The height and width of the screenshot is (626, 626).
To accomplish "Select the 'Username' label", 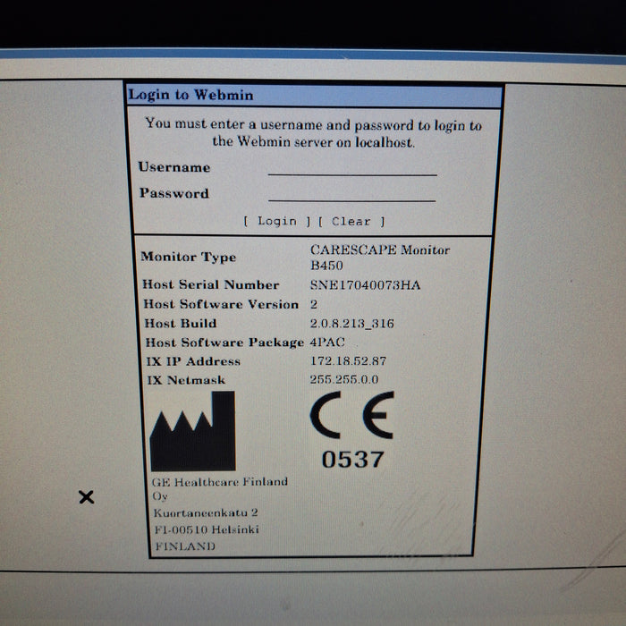I will (x=174, y=167).
